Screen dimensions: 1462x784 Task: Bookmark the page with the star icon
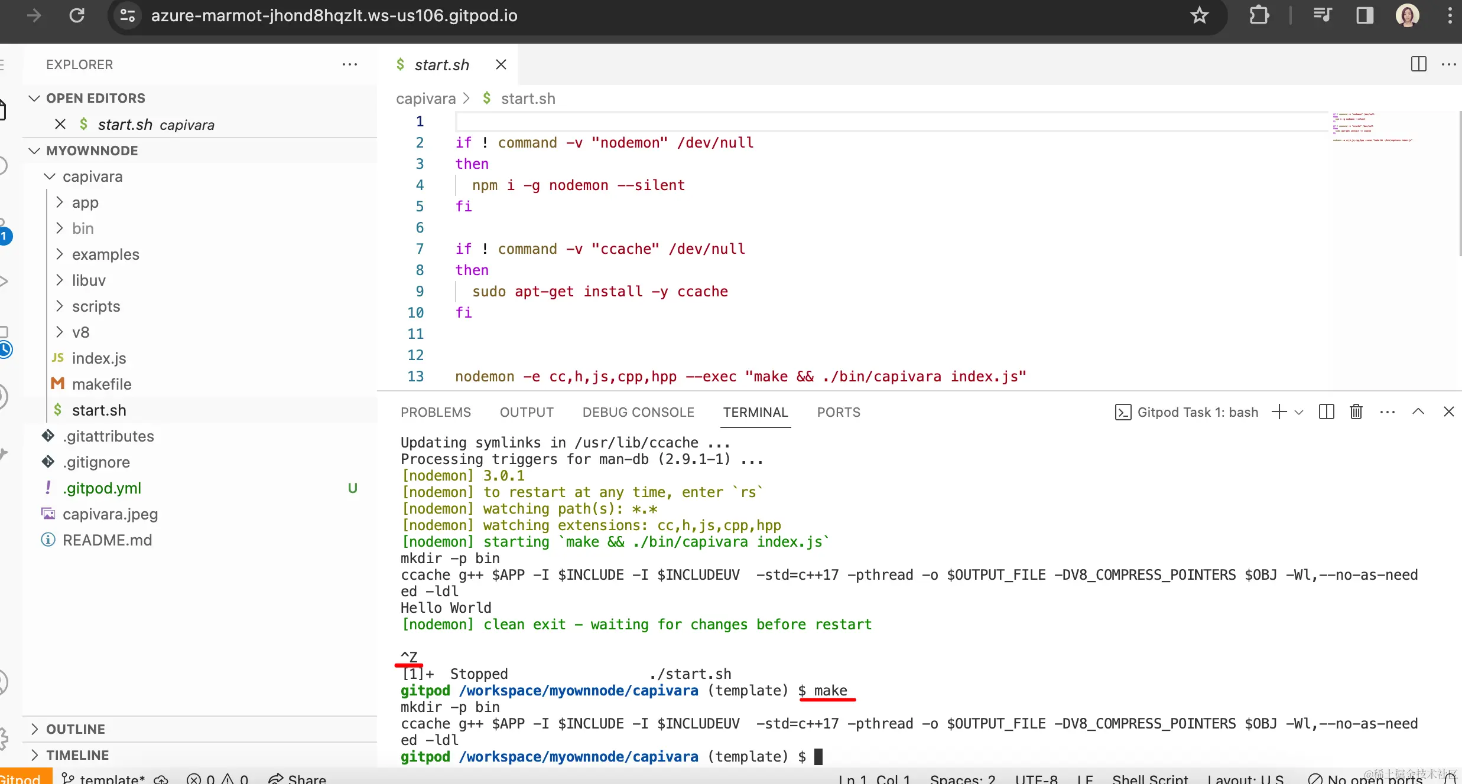(x=1201, y=15)
